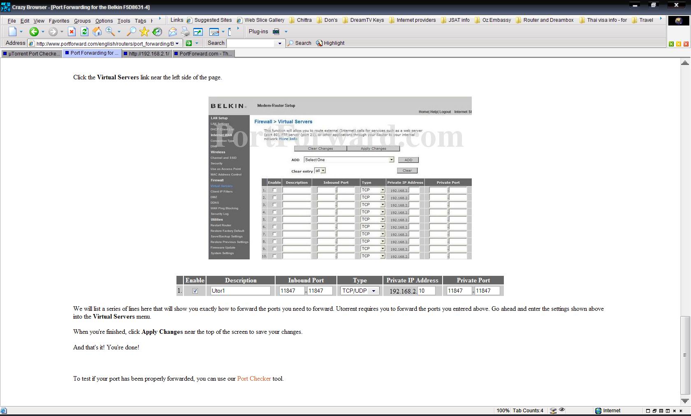Screen dimensions: 691x416
Task: Open the Back button history dropdown arrow
Action: pos(43,32)
